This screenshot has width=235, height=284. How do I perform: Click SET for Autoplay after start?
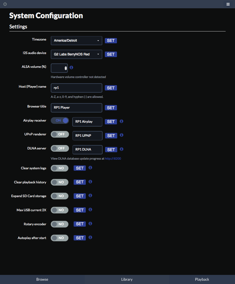click(x=80, y=238)
